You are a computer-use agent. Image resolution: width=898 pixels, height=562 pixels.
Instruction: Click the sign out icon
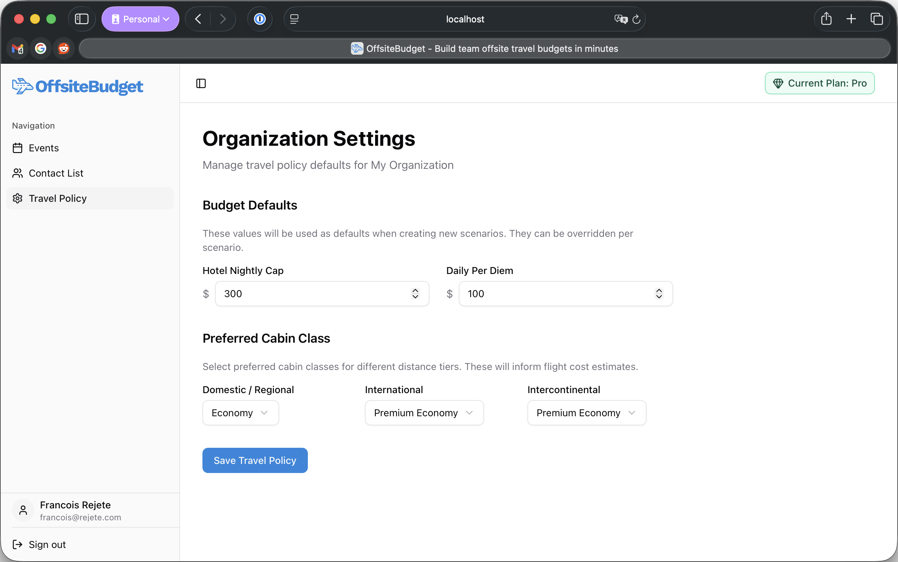tap(17, 544)
